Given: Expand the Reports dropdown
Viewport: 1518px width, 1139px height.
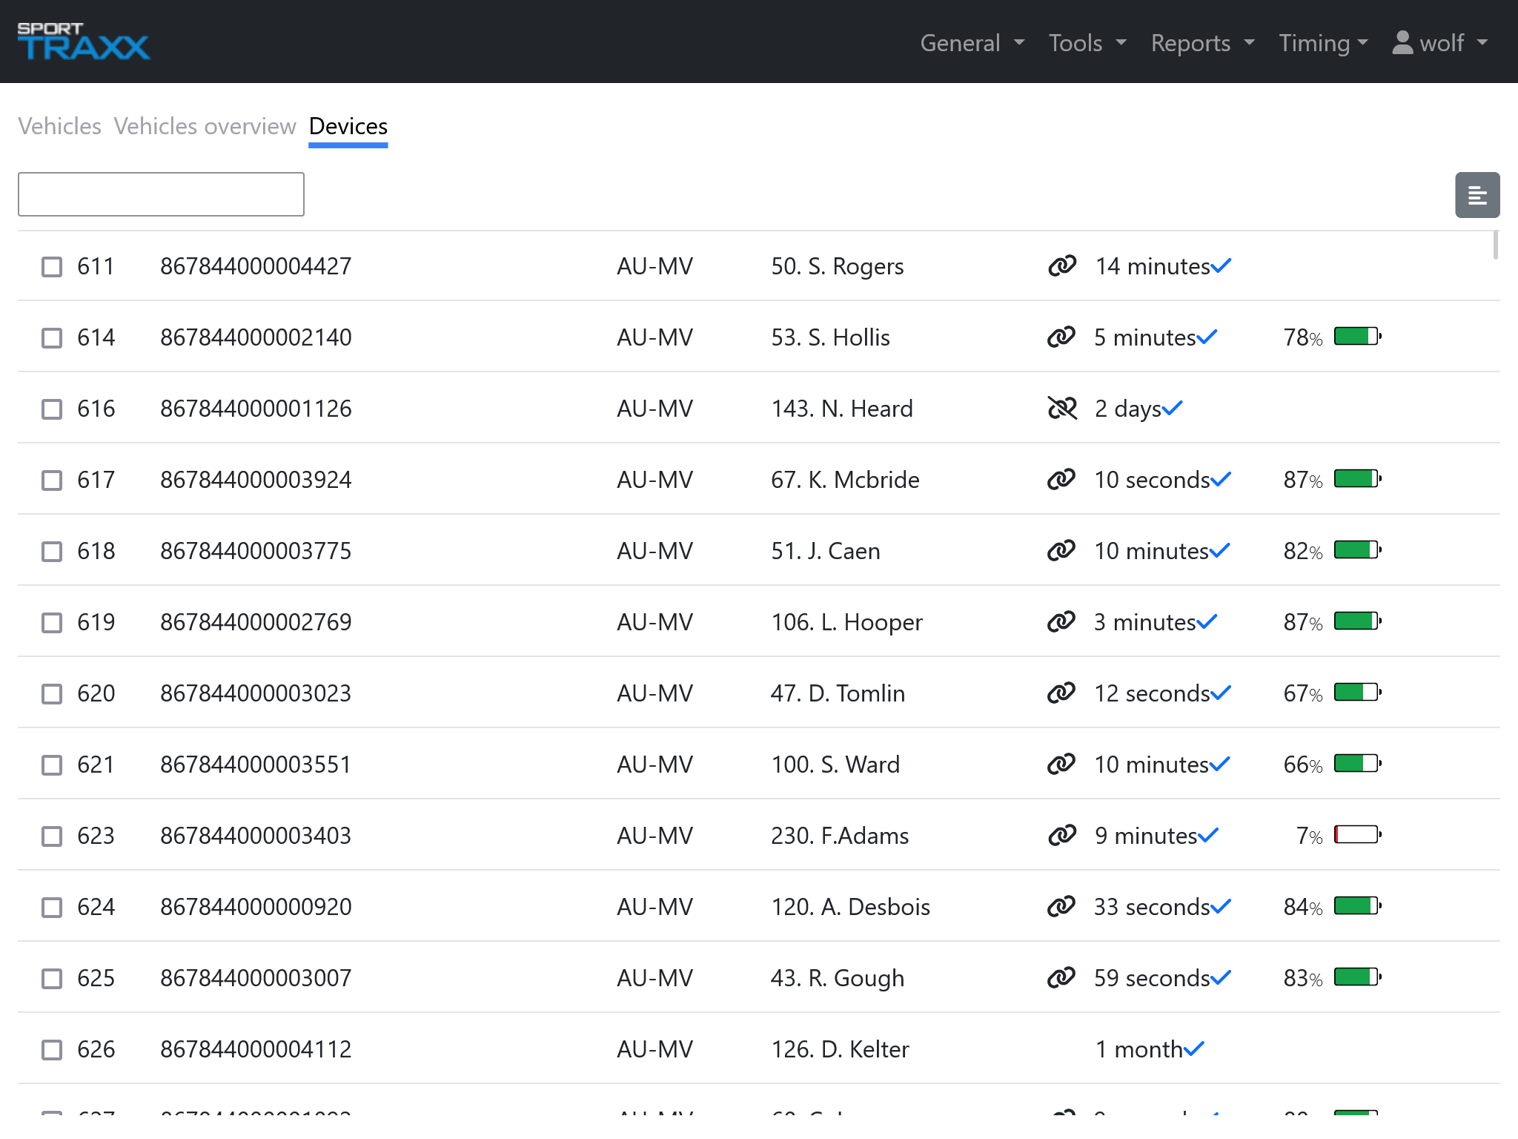Looking at the screenshot, I should pos(1201,43).
